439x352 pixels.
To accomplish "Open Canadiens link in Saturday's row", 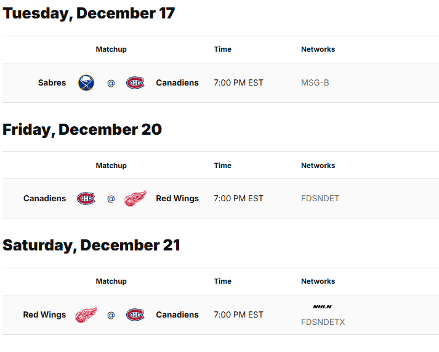I will pos(177,314).
